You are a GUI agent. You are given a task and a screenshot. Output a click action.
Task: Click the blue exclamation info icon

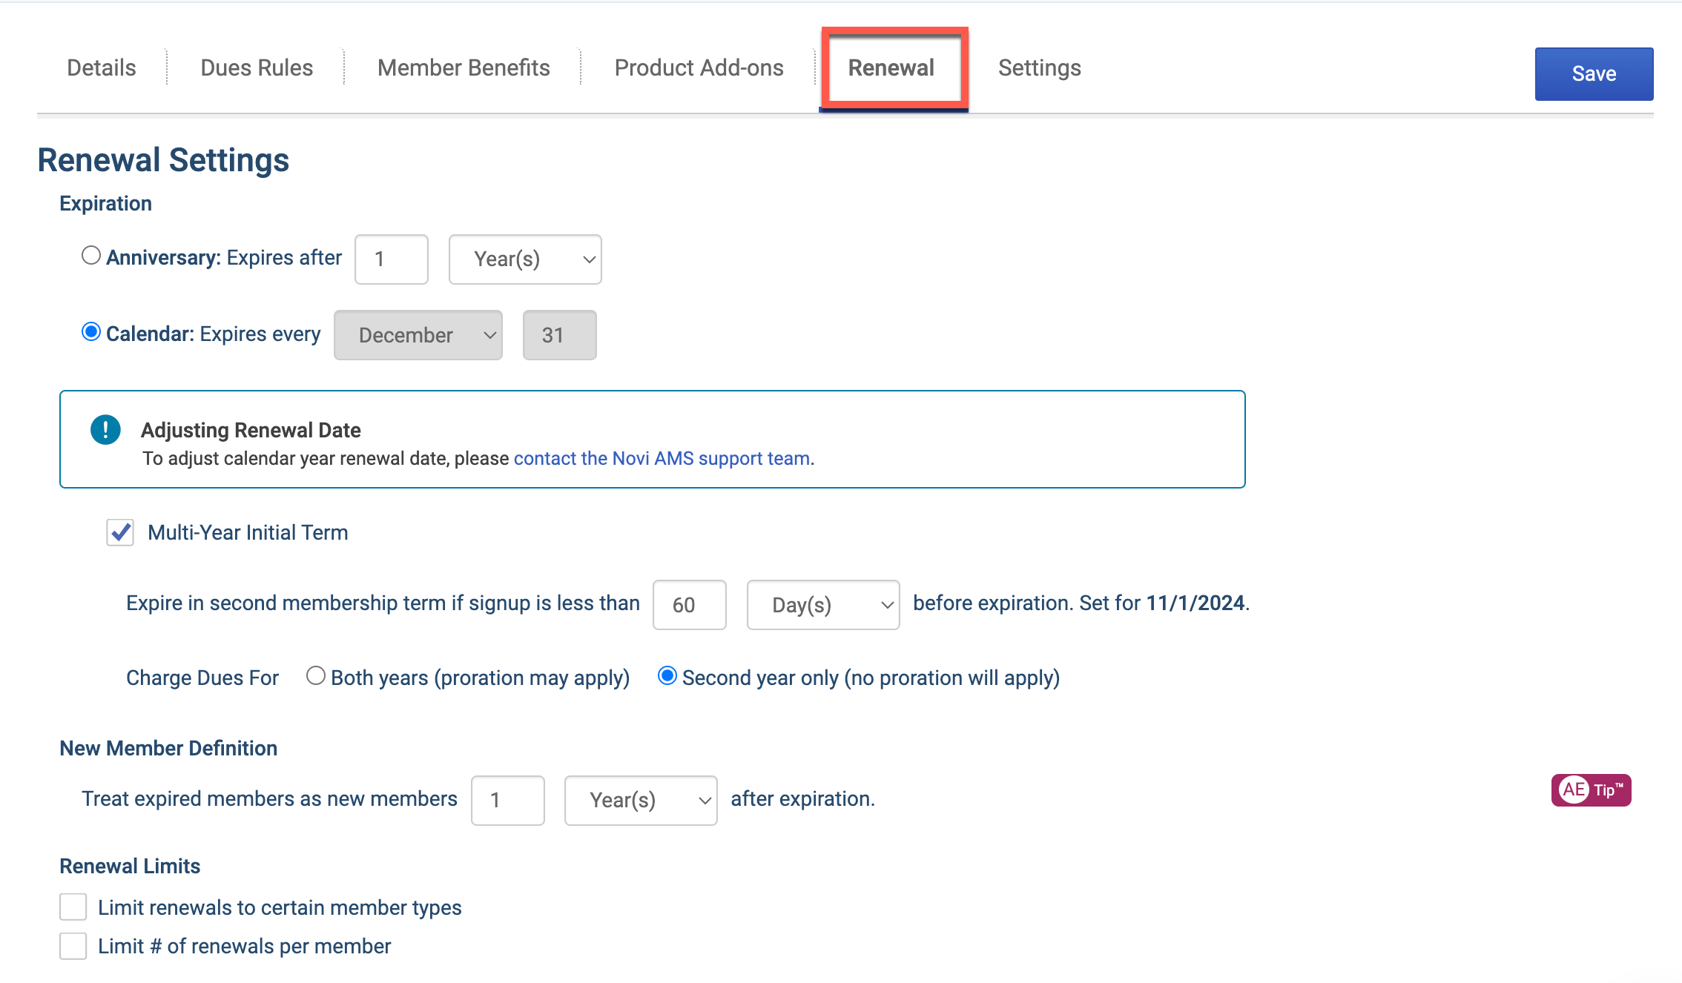coord(105,429)
